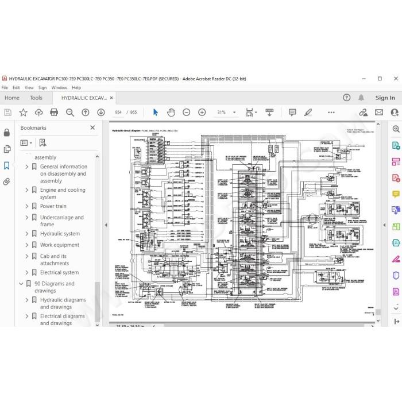Screen dimensions: 402x402
Task: Toggle scrolling mode keyboard icon
Action: [269, 113]
